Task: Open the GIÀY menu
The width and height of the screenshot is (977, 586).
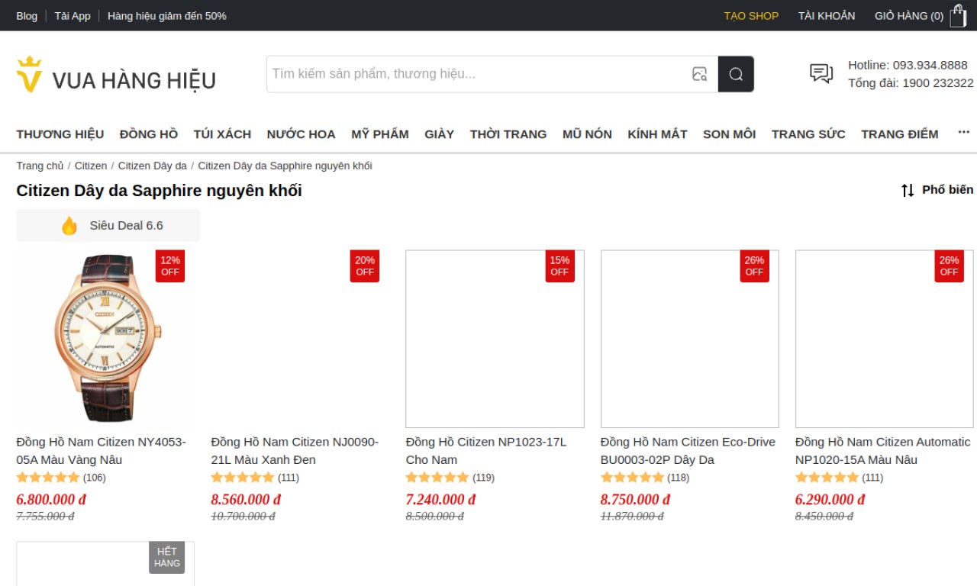Action: 440,134
